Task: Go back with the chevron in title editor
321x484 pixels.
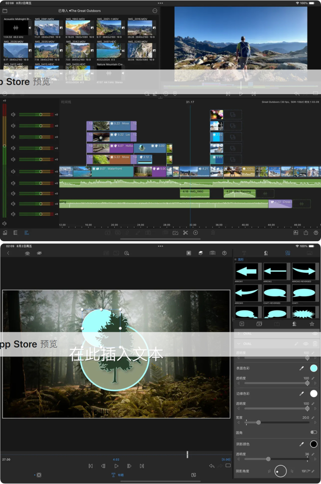Action: (x=8, y=253)
